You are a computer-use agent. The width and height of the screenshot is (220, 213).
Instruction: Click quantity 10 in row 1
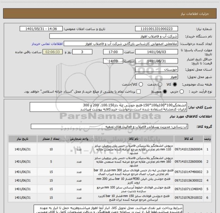tap(51, 150)
